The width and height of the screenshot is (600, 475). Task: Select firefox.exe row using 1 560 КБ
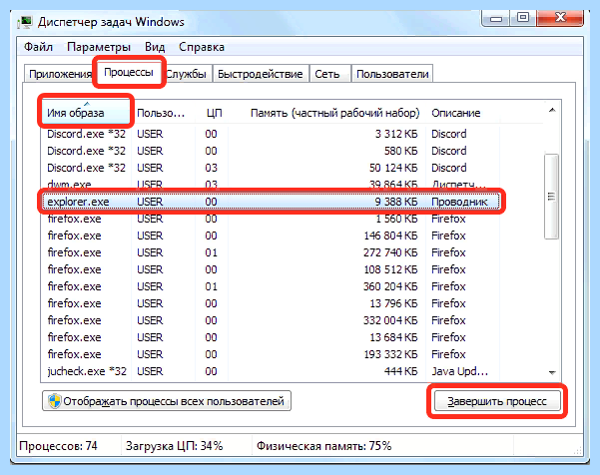pos(271,219)
